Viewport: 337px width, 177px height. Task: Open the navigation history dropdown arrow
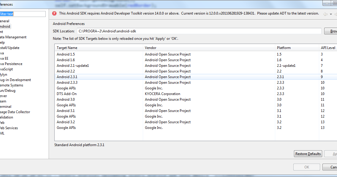coord(331,14)
